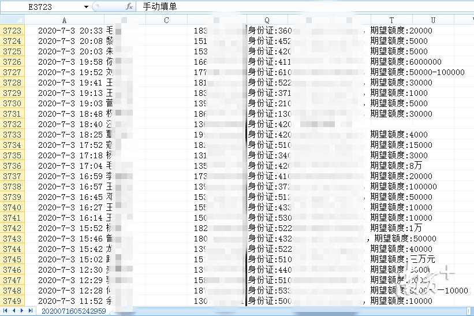
Task: Select the 2020071605242959 sheet tab
Action: click(73, 311)
